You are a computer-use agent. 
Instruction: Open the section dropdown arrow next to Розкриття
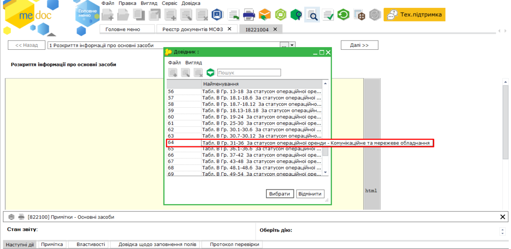[x=292, y=45]
